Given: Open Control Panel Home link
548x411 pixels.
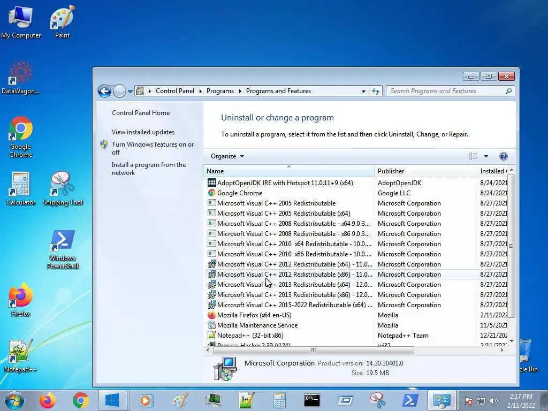Looking at the screenshot, I should [141, 113].
